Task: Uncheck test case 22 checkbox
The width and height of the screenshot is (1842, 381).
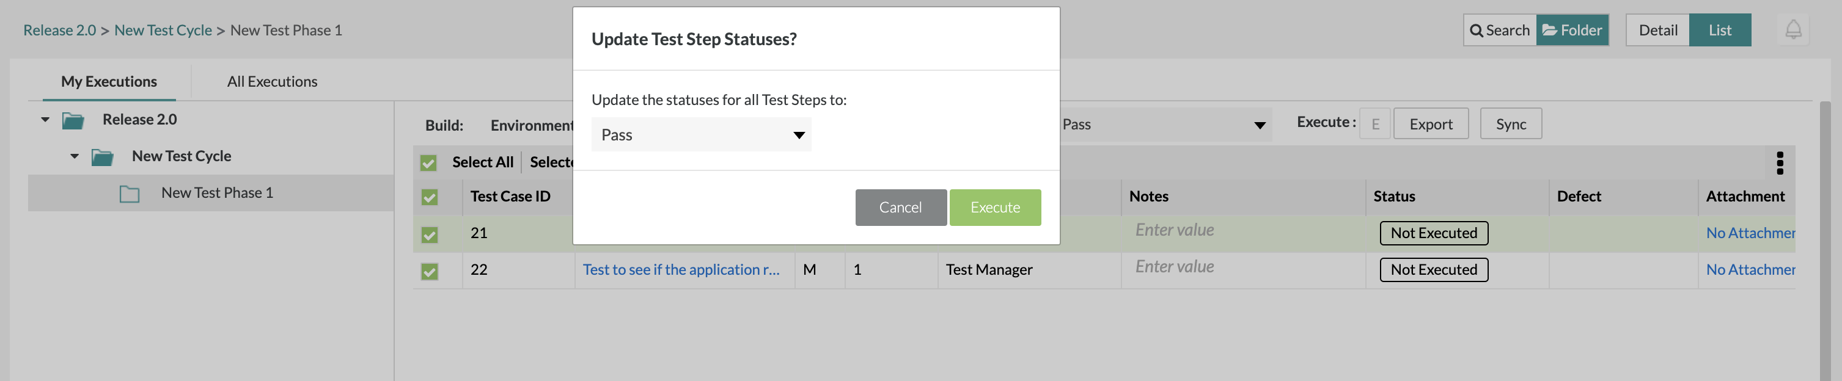Action: (429, 271)
